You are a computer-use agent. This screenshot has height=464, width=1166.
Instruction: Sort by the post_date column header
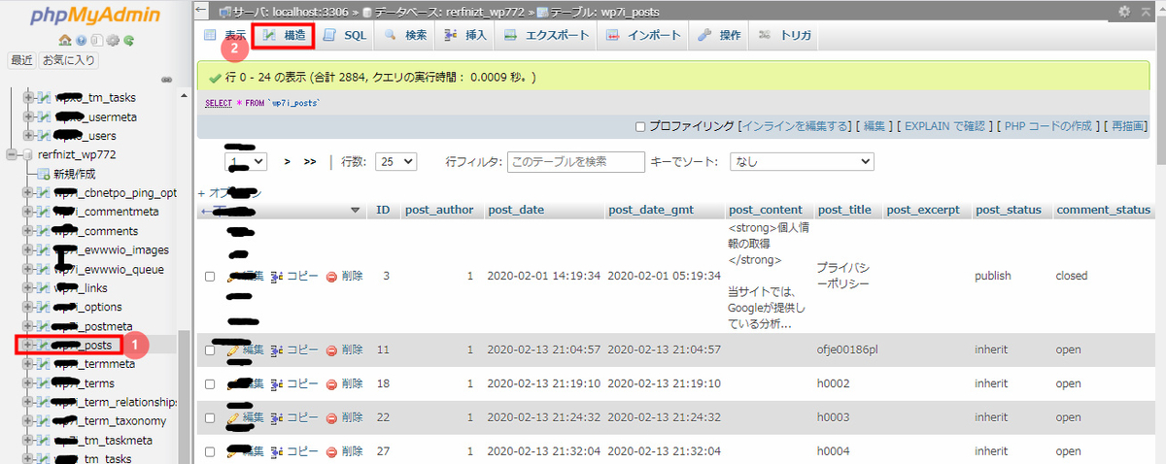point(516,210)
